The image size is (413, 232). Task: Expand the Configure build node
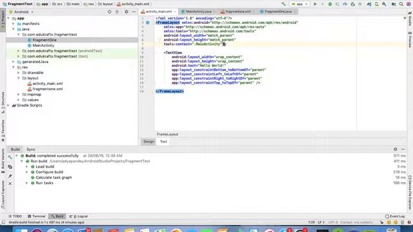(x=27, y=172)
